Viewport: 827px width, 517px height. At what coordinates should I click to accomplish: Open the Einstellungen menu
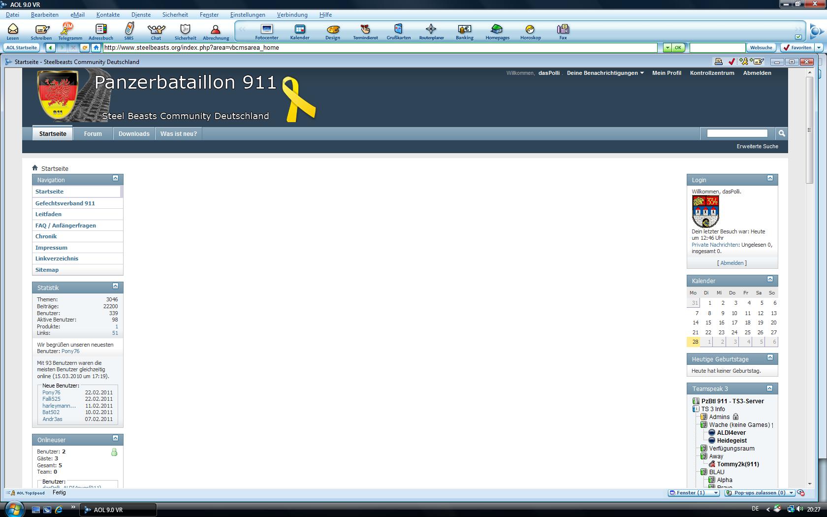pyautogui.click(x=248, y=15)
